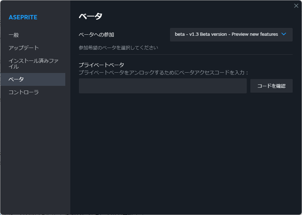Screen dimensions: 302x215
Task: Click the beta access code input field
Action: pyautogui.click(x=163, y=86)
